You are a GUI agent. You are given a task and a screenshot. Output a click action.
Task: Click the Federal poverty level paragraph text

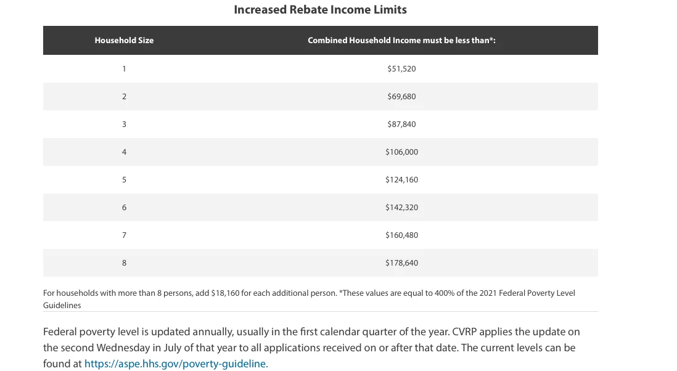point(311,348)
